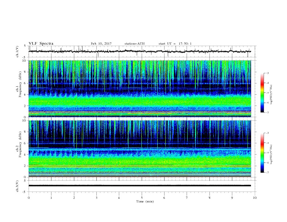Click the "-3" label on ch.1 color bar
Viewport: 287px width, 222px height.
(267, 73)
